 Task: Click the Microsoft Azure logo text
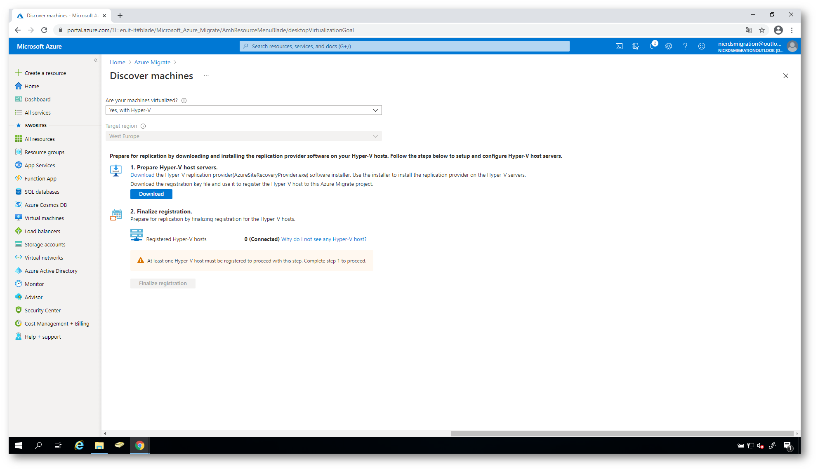(39, 47)
